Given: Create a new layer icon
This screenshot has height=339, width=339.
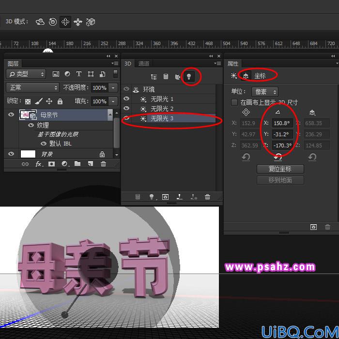Looking at the screenshot, I should [91, 163].
